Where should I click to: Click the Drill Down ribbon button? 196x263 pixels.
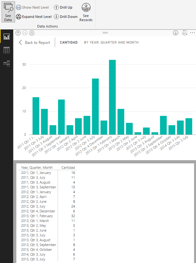pyautogui.click(x=65, y=17)
